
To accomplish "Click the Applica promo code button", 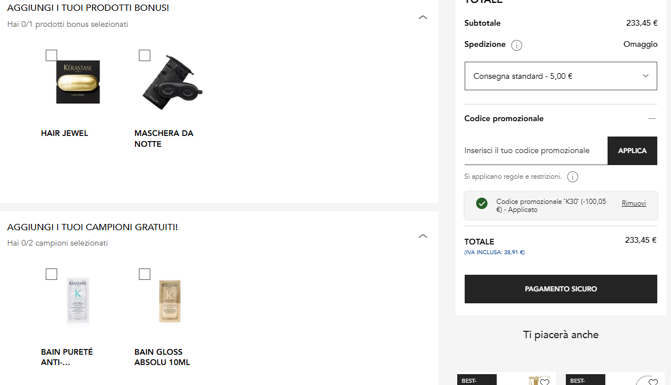I will (632, 151).
